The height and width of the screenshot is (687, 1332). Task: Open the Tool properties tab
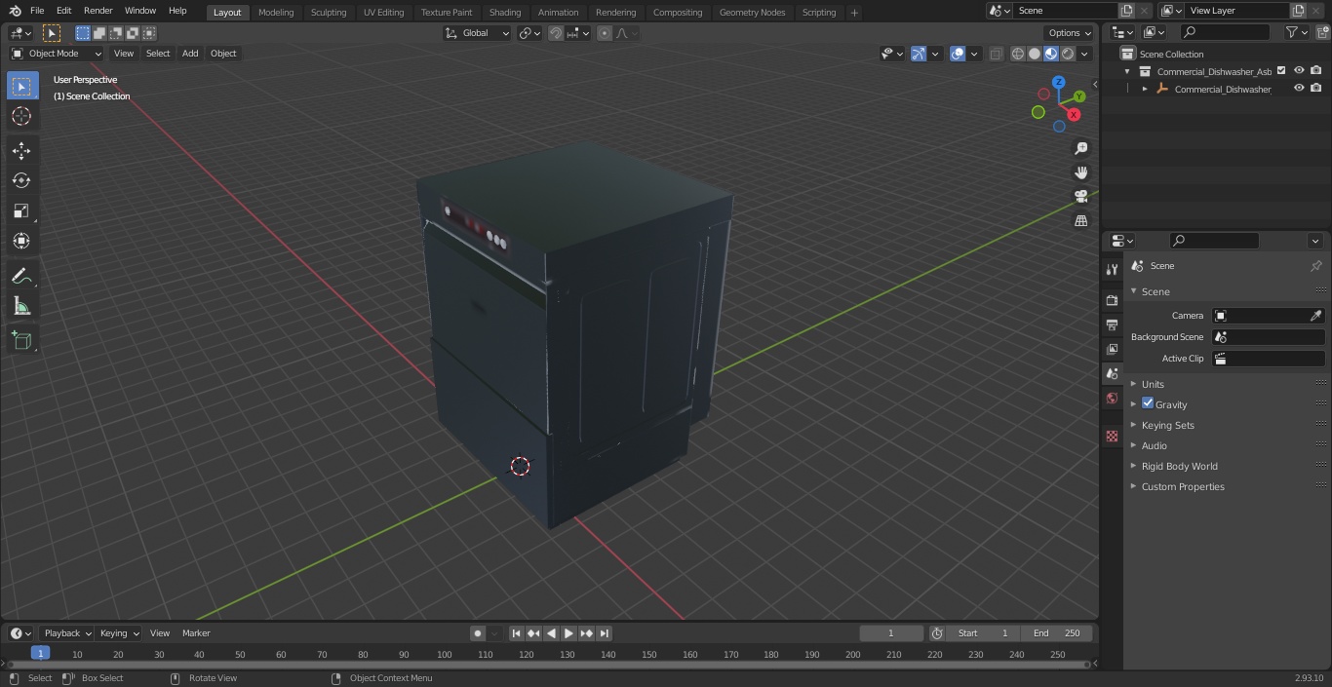click(1112, 269)
